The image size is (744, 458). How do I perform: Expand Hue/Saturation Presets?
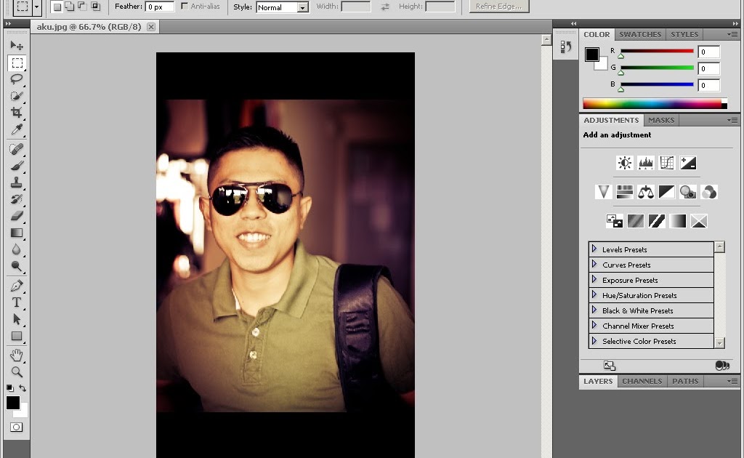[594, 294]
